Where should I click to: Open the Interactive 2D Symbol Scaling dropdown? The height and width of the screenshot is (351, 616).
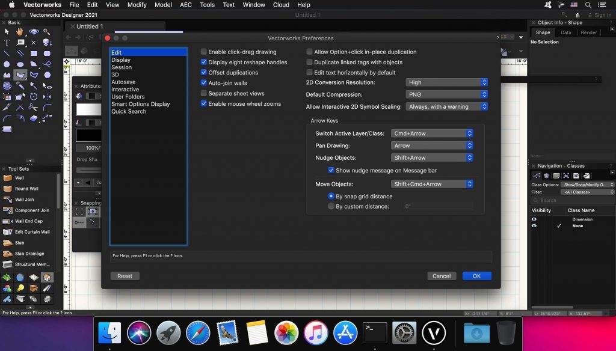(x=446, y=106)
